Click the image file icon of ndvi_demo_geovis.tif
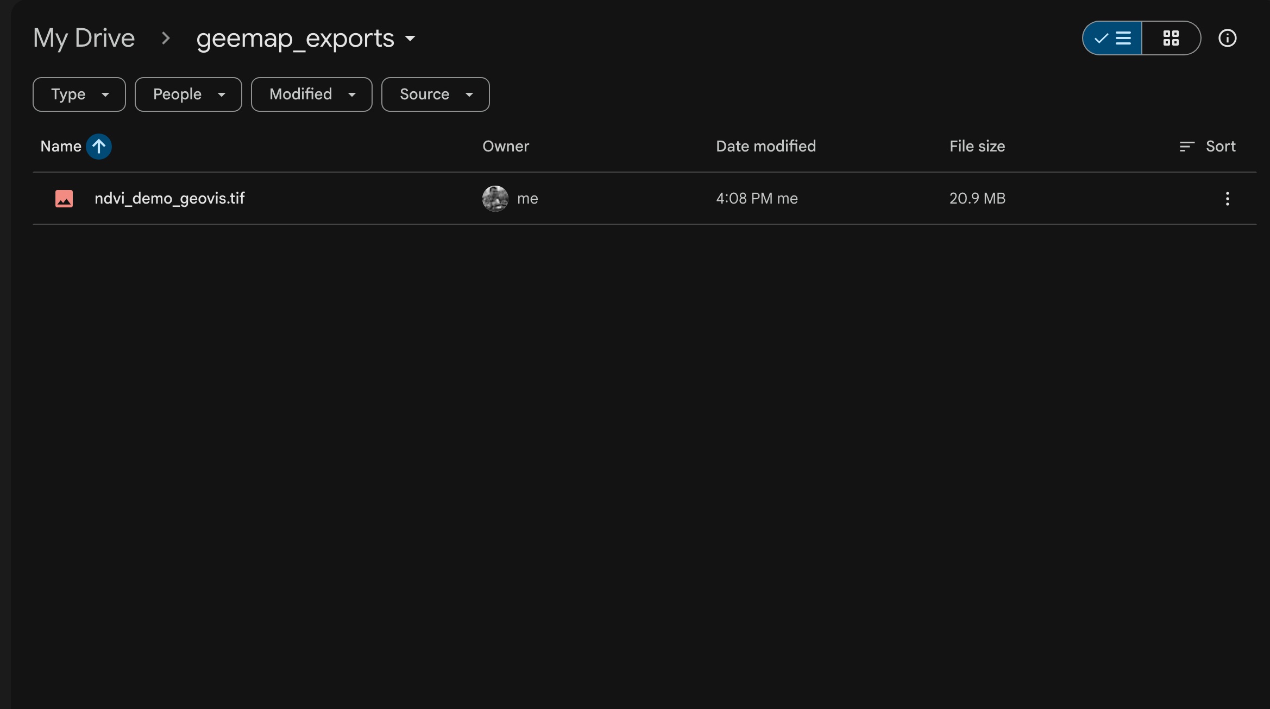Viewport: 1270px width, 709px height. (x=64, y=199)
